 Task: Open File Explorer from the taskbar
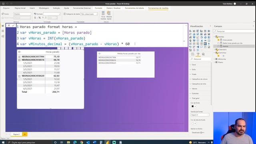[68, 142]
